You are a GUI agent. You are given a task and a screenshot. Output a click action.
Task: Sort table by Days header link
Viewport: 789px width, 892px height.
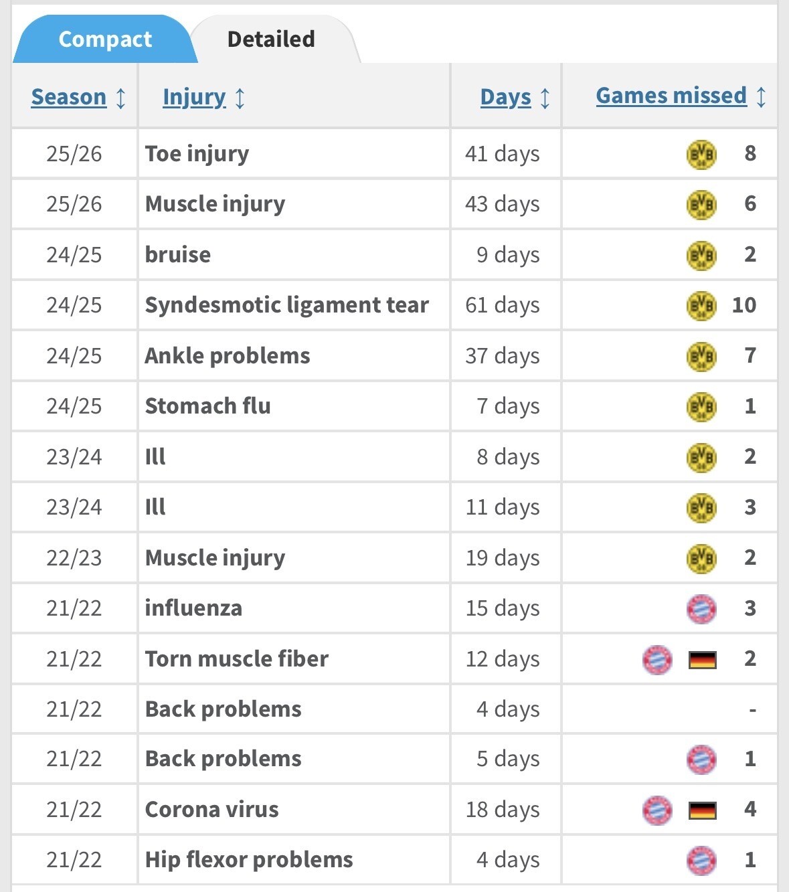pos(506,97)
